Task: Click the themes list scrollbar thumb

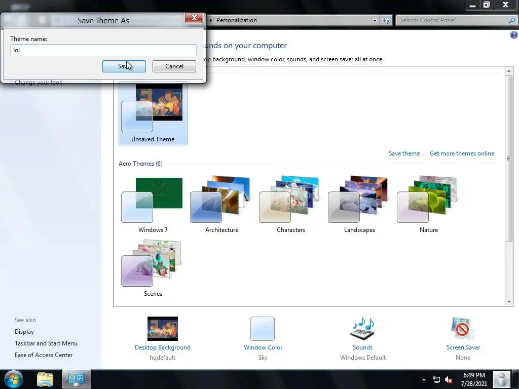Action: click(508, 159)
